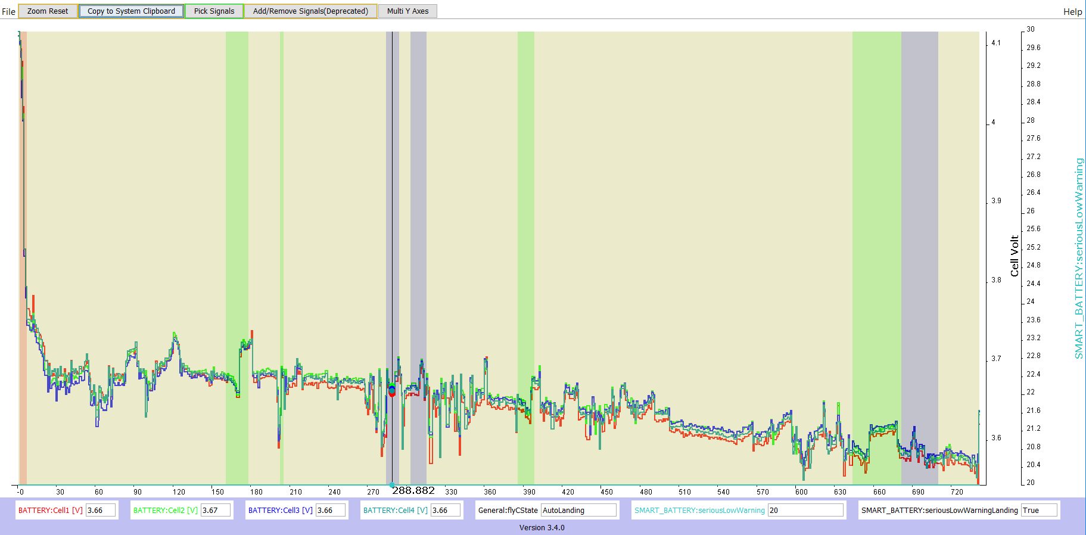Viewport: 1086px width, 535px height.
Task: Click Add/Remove Signals(Deprecated) button
Action: click(310, 11)
